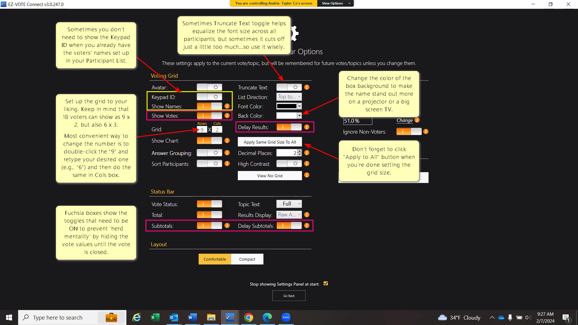The image size is (578, 325).
Task: Turn off the Show Chart toggle
Action: pyautogui.click(x=209, y=141)
